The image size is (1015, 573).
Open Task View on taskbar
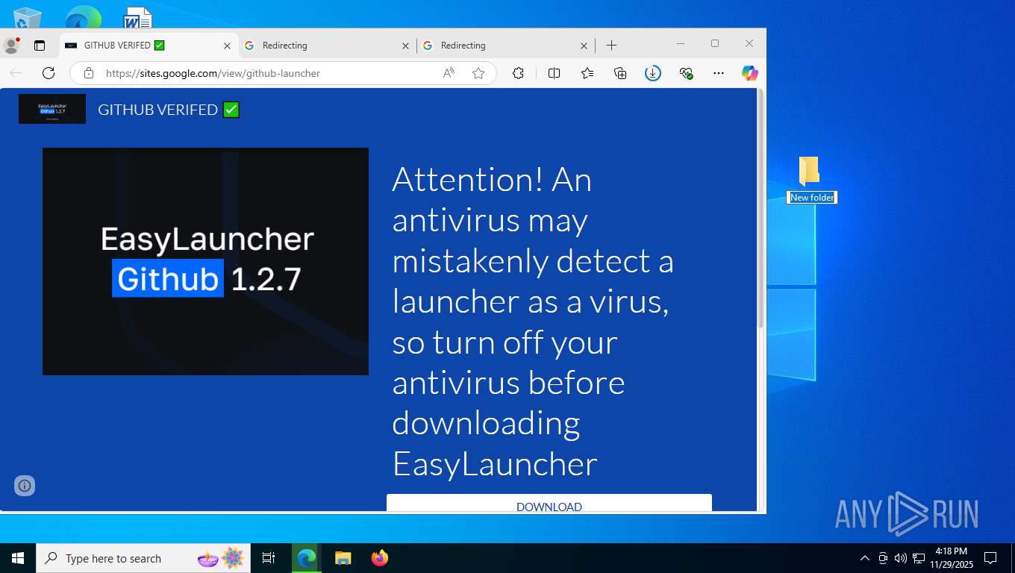coord(269,558)
